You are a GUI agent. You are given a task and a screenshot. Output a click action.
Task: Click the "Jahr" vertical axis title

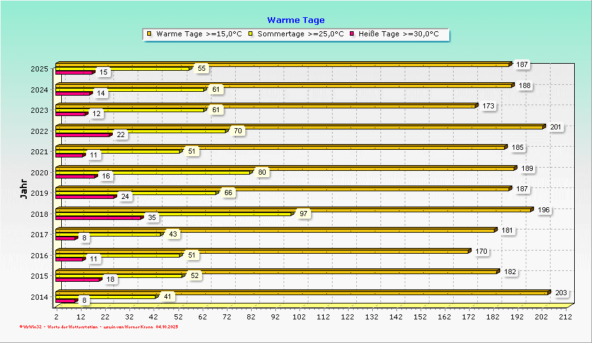(24, 189)
